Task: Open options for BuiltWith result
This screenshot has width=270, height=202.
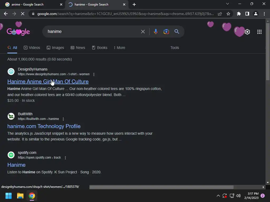Action: click(x=63, y=119)
